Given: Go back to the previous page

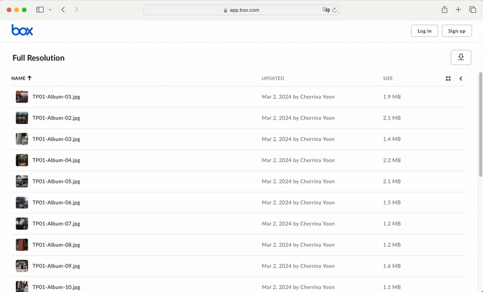Looking at the screenshot, I should point(63,10).
